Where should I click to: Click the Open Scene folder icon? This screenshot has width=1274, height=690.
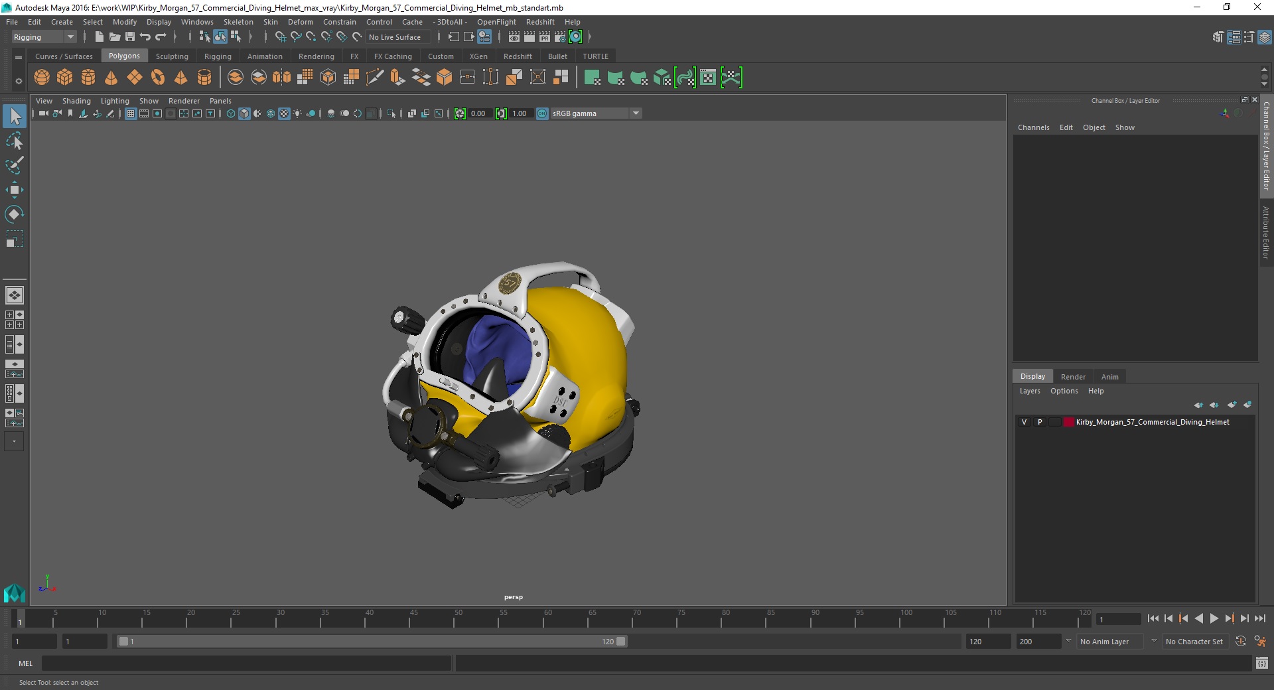tap(115, 37)
